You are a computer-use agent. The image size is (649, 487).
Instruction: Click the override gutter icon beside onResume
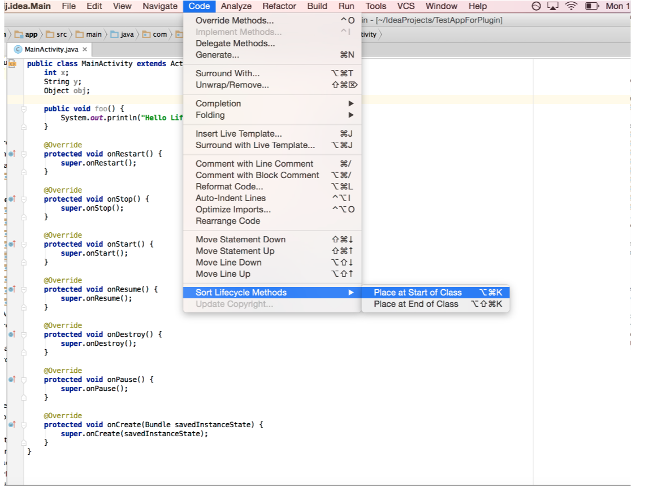(x=12, y=289)
